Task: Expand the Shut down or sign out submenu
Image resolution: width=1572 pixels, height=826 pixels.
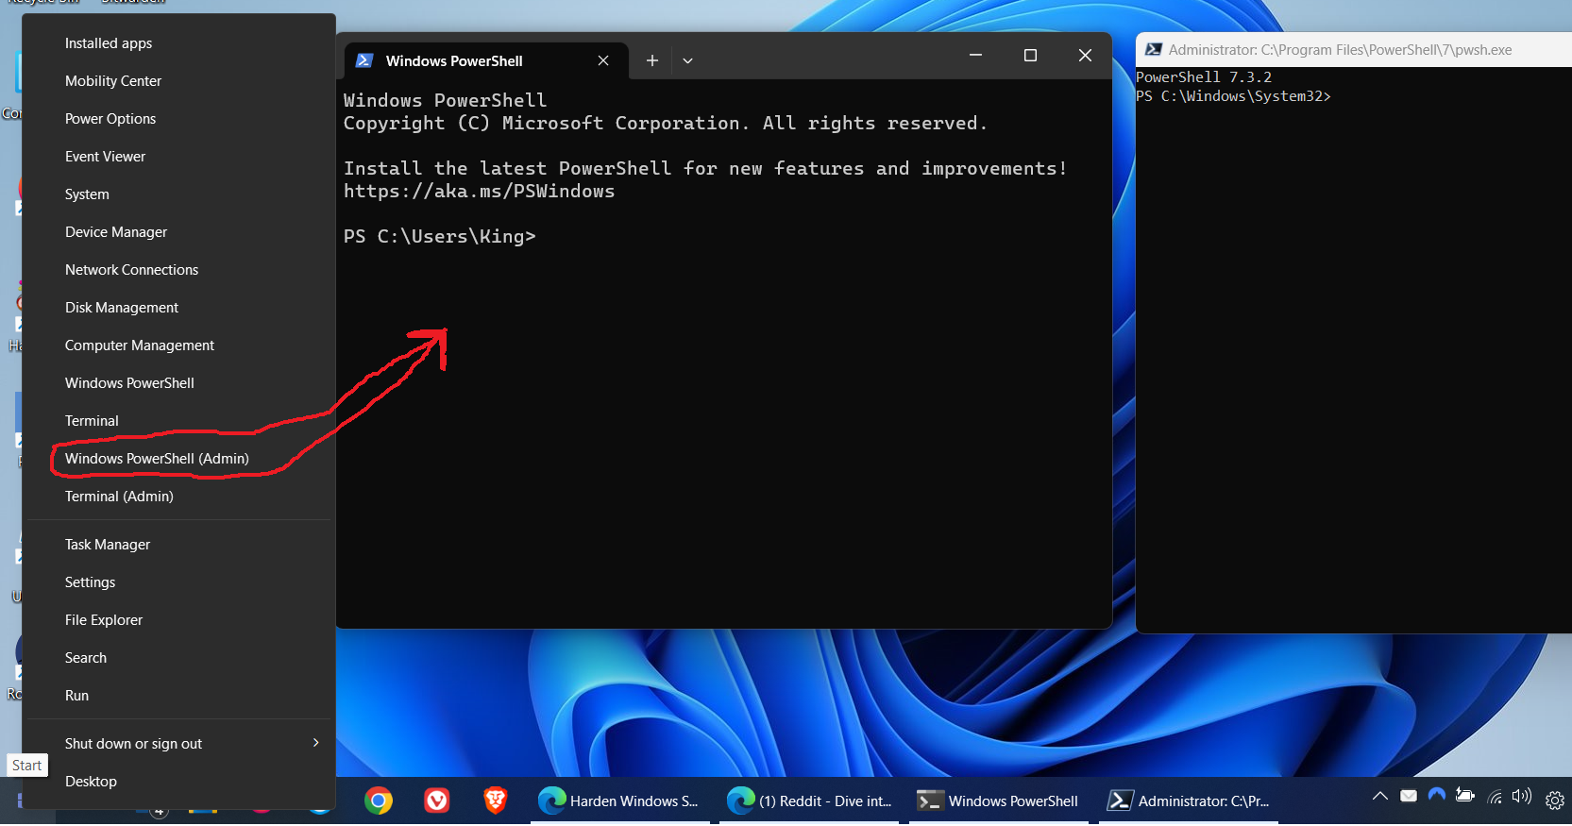Action: pyautogui.click(x=315, y=743)
